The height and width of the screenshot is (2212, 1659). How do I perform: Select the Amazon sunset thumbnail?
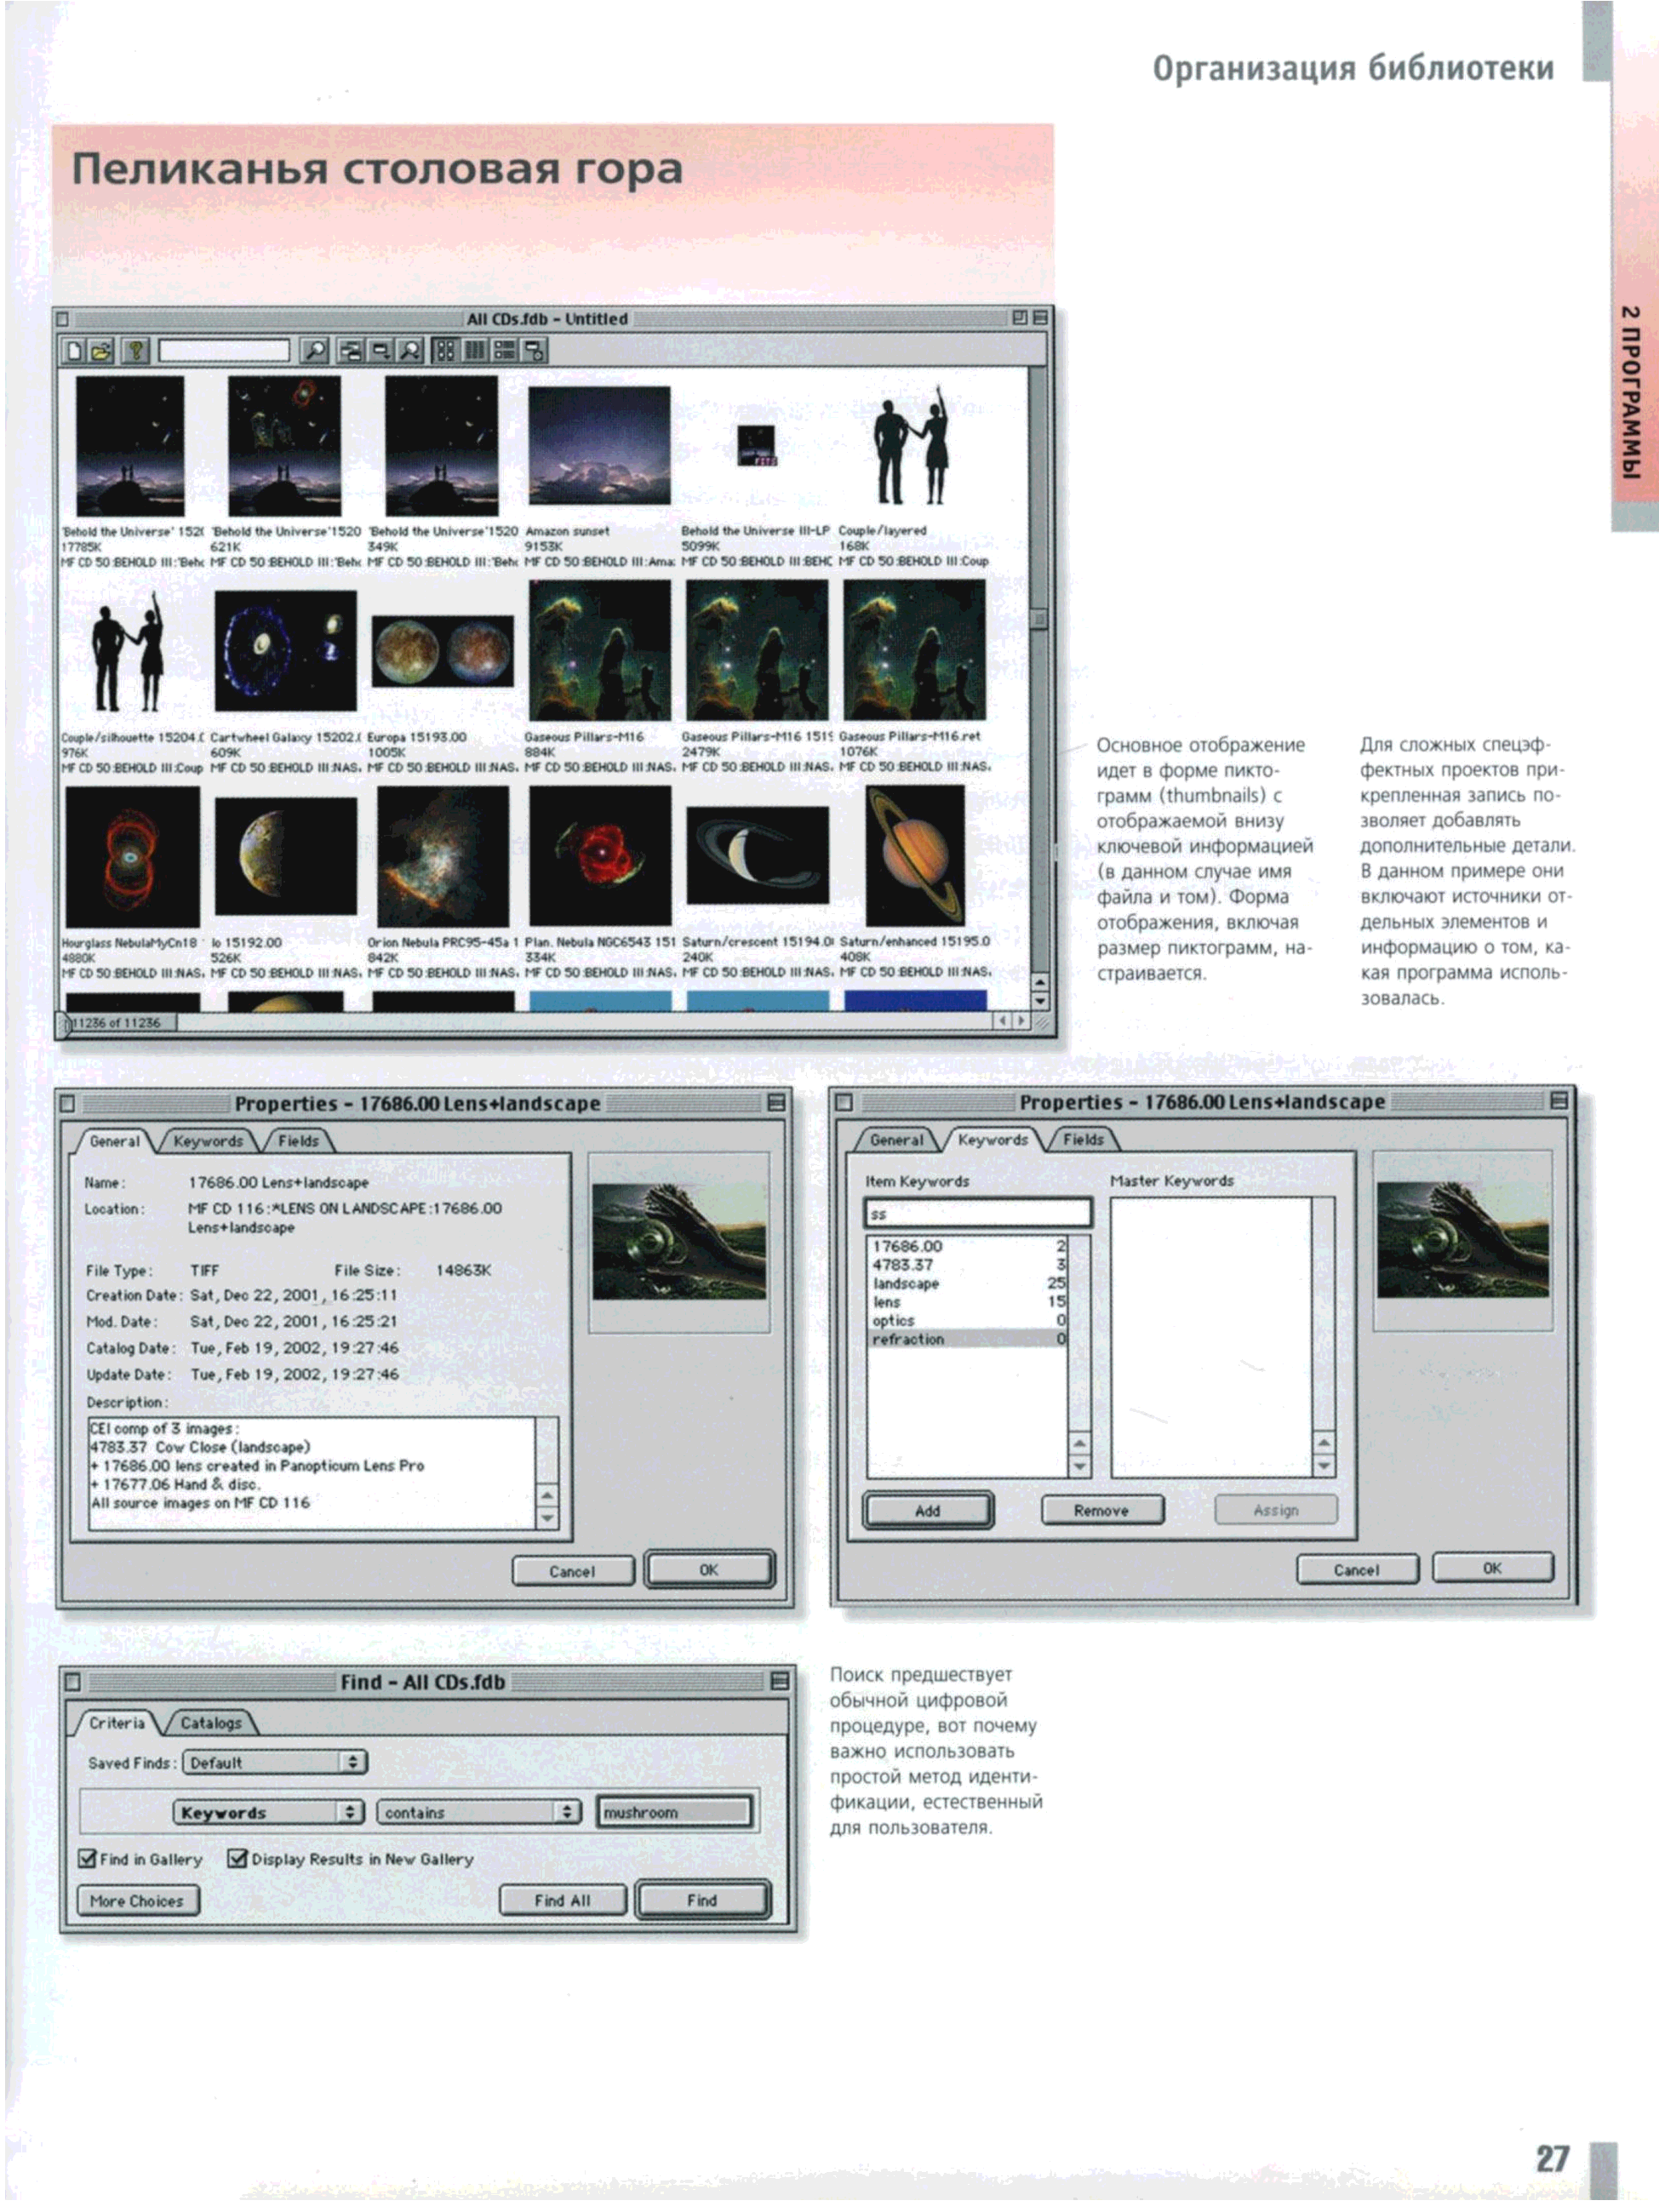[x=599, y=446]
